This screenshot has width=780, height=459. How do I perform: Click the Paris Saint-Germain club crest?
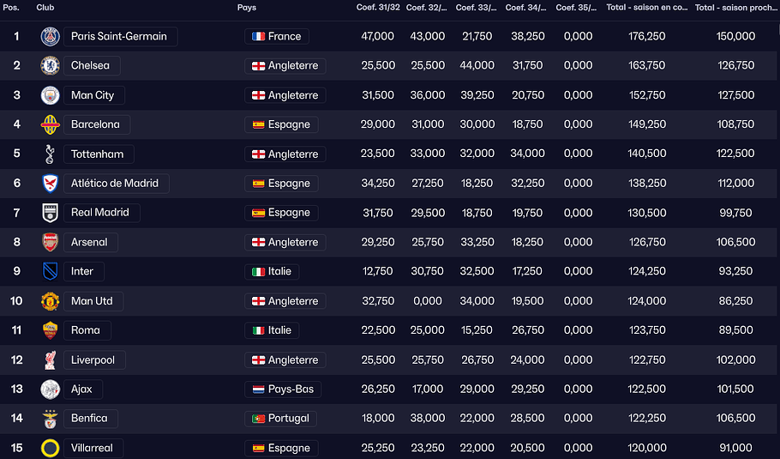click(x=50, y=36)
